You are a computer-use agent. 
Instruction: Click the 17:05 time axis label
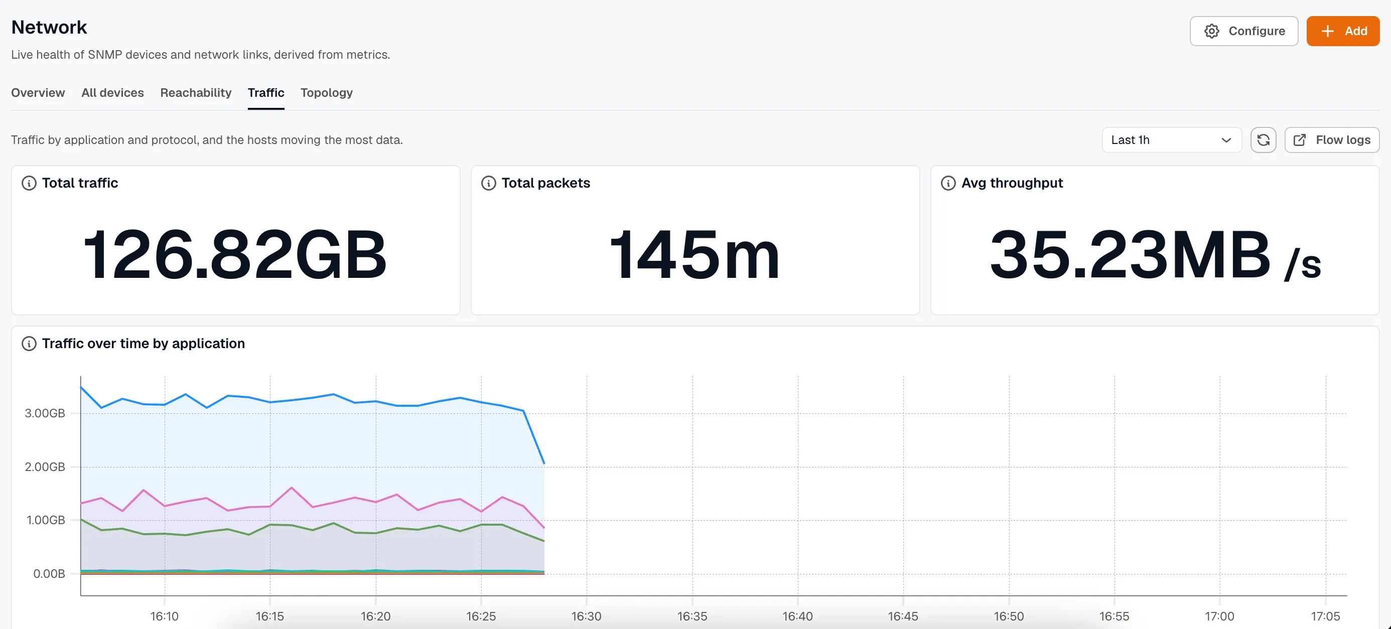coord(1325,616)
